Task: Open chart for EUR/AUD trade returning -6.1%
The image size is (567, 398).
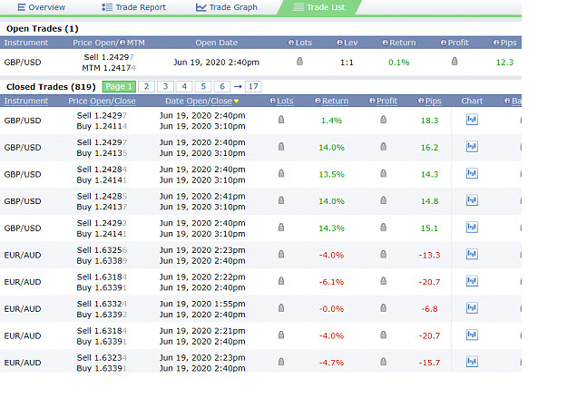Action: pyautogui.click(x=472, y=281)
